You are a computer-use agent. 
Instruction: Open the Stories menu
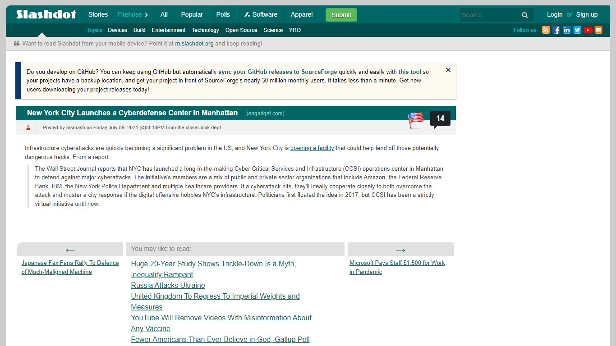click(x=98, y=14)
